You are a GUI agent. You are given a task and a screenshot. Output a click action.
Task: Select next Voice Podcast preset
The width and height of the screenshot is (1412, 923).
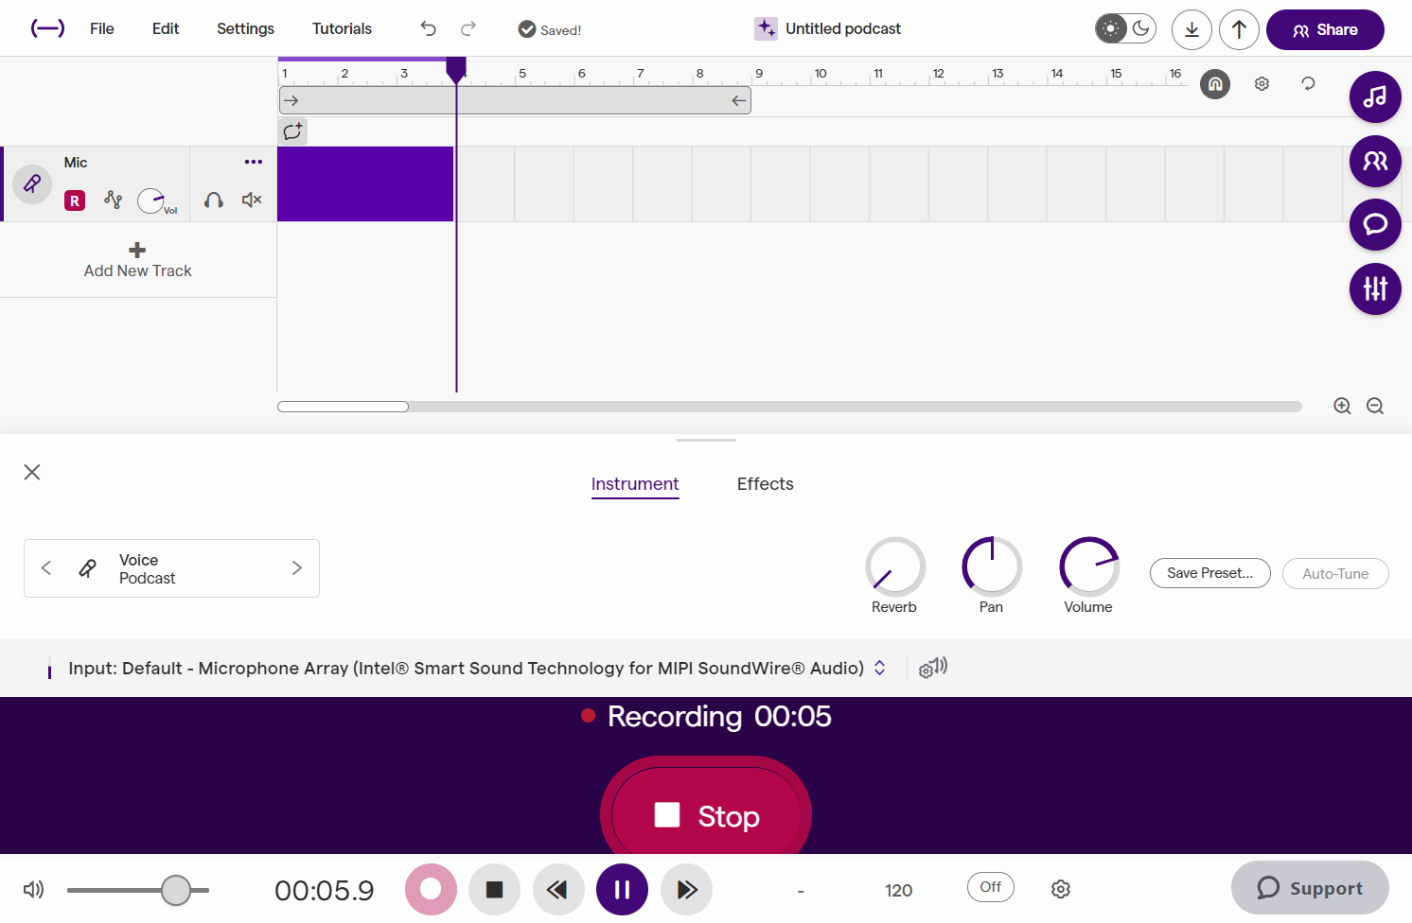pyautogui.click(x=297, y=567)
